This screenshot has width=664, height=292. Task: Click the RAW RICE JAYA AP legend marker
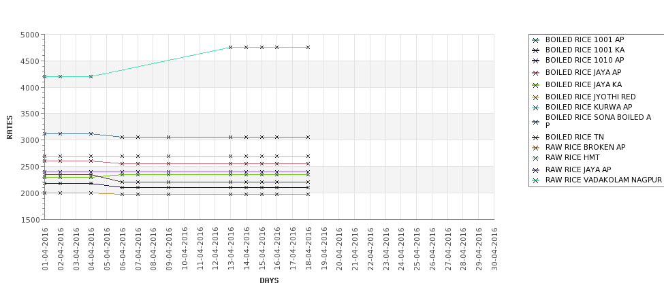pos(536,170)
